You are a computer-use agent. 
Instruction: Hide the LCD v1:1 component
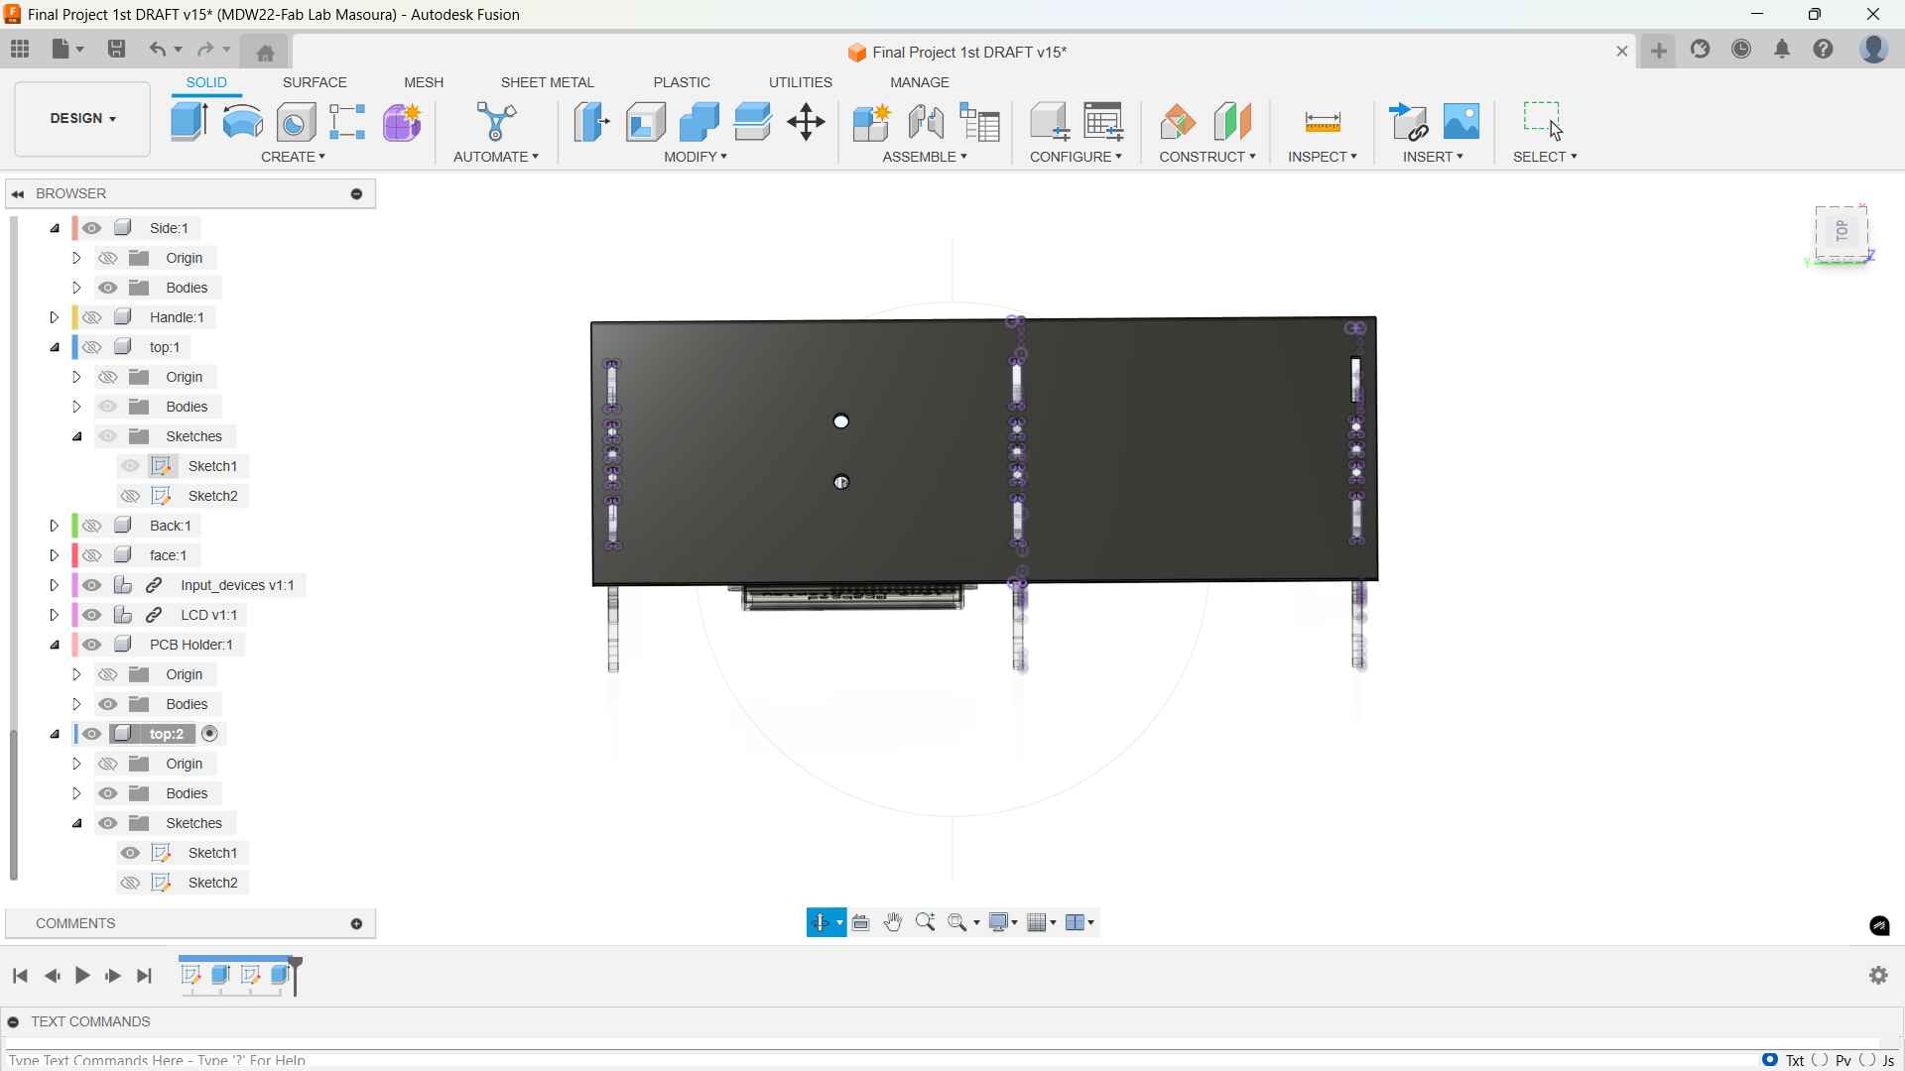coord(92,615)
